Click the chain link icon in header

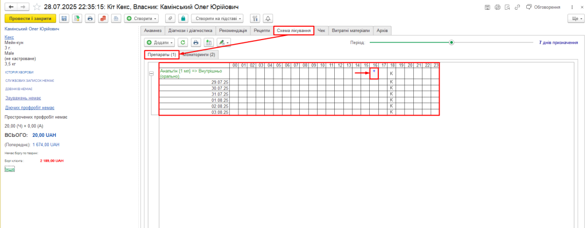tap(518, 7)
